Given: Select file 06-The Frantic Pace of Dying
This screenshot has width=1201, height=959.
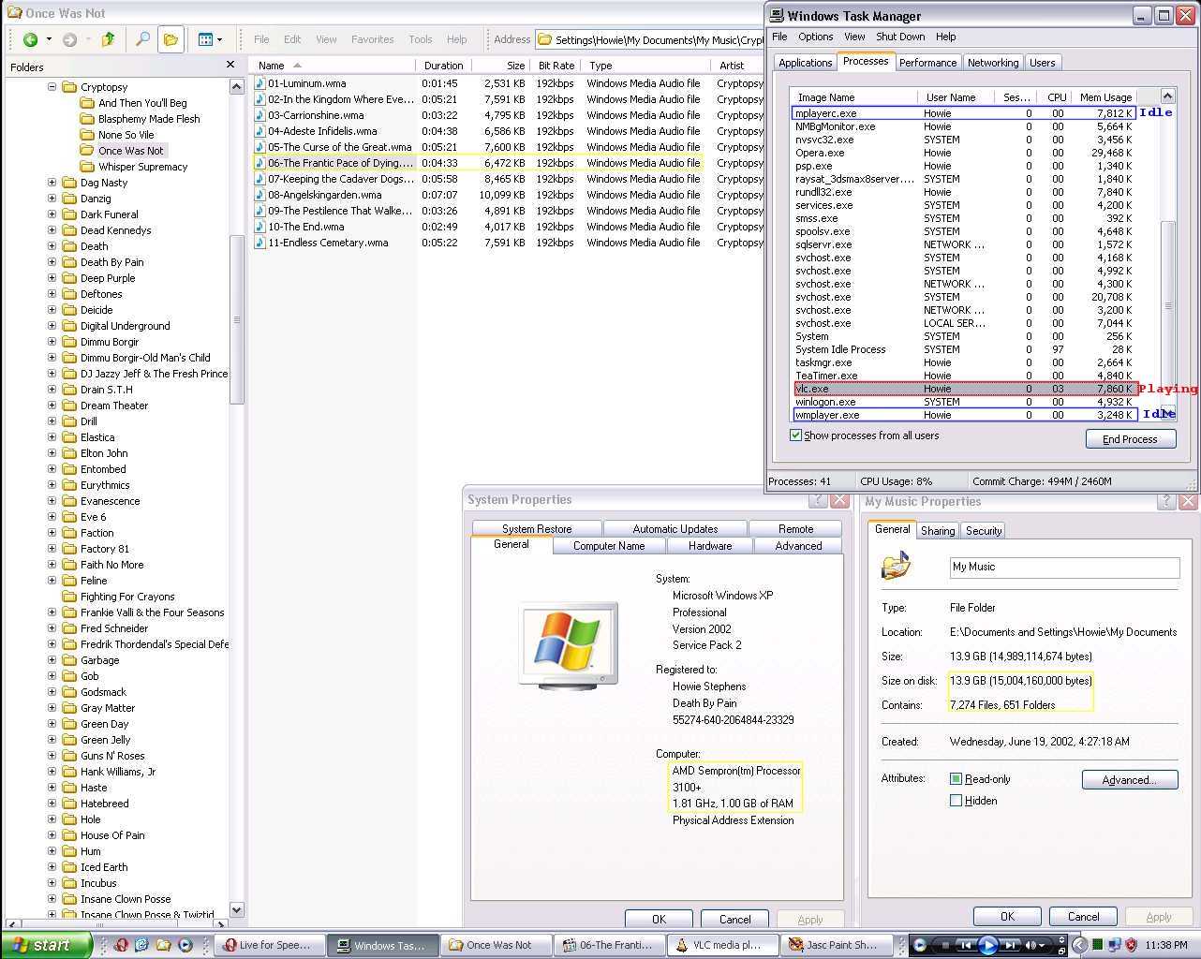Looking at the screenshot, I should pos(339,163).
